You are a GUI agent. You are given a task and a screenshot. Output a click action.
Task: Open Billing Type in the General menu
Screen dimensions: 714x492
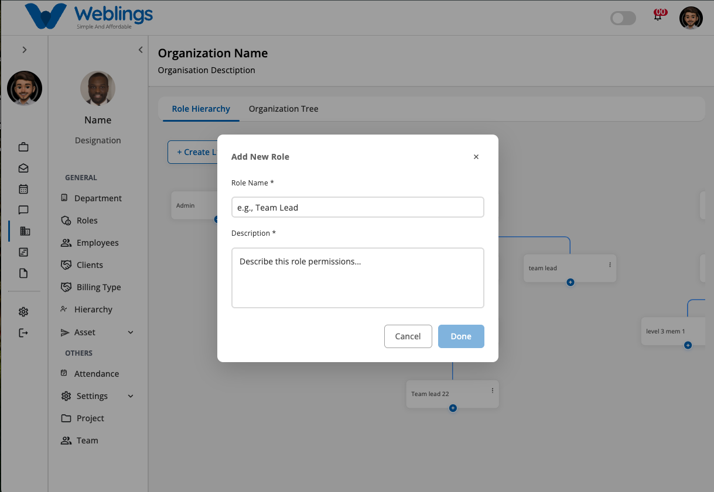tap(91, 287)
